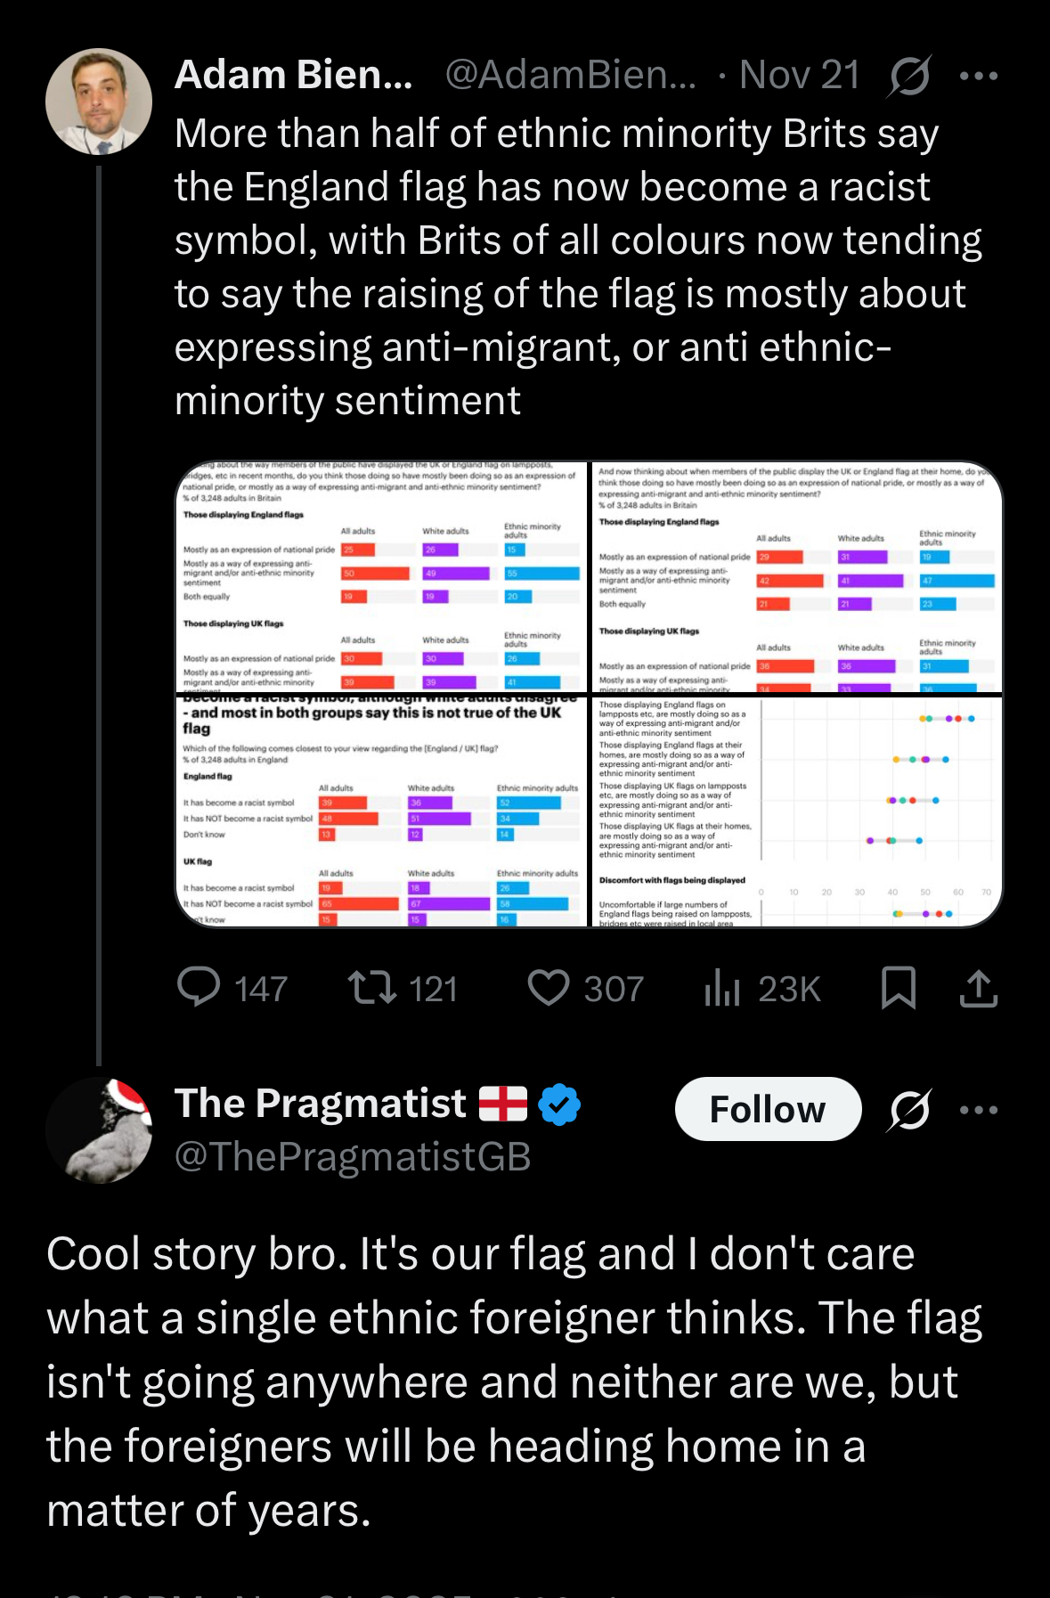Bookmark Adam Bienkov's tweet
This screenshot has height=1598, width=1050.
pos(898,987)
